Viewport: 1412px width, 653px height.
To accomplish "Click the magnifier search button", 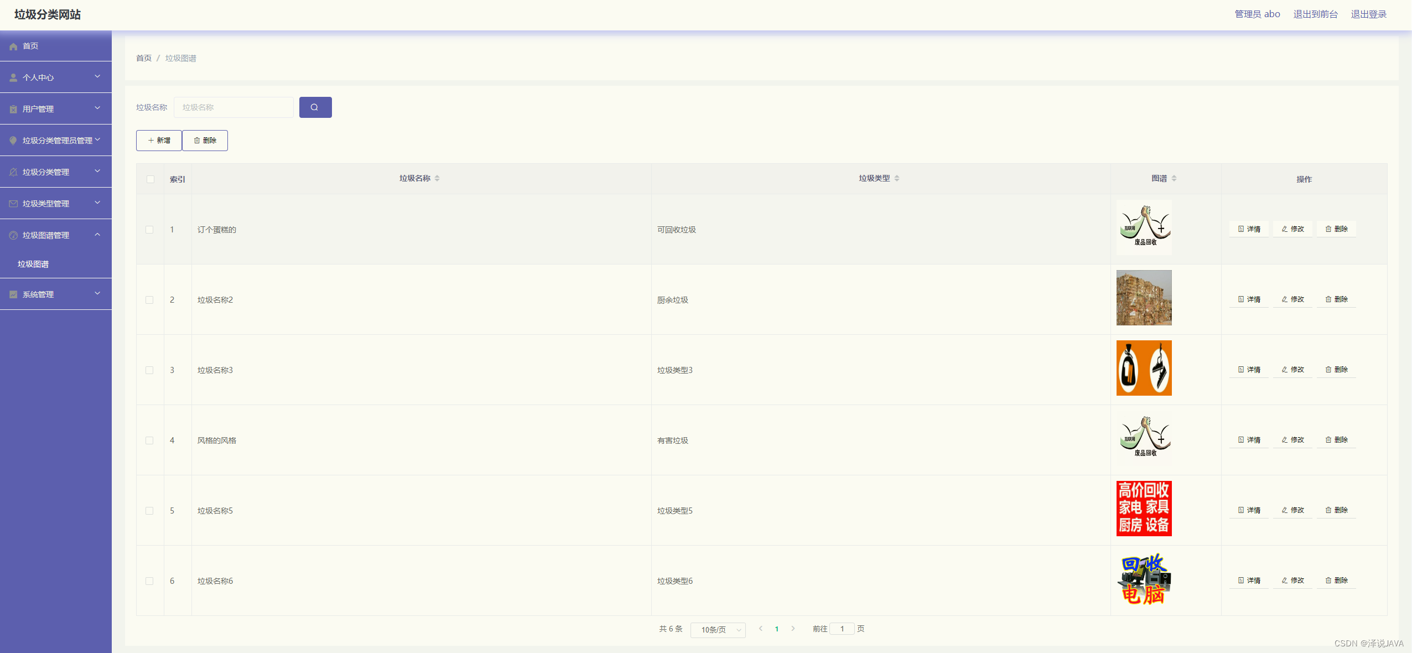I will point(315,107).
